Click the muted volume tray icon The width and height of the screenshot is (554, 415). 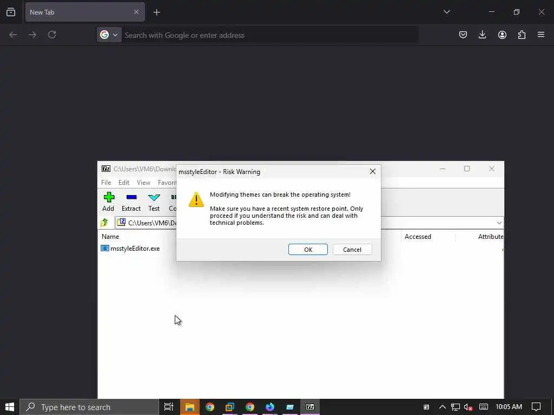click(468, 407)
